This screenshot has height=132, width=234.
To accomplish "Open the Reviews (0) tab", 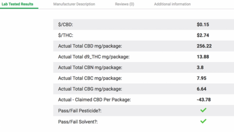I will (124, 4).
